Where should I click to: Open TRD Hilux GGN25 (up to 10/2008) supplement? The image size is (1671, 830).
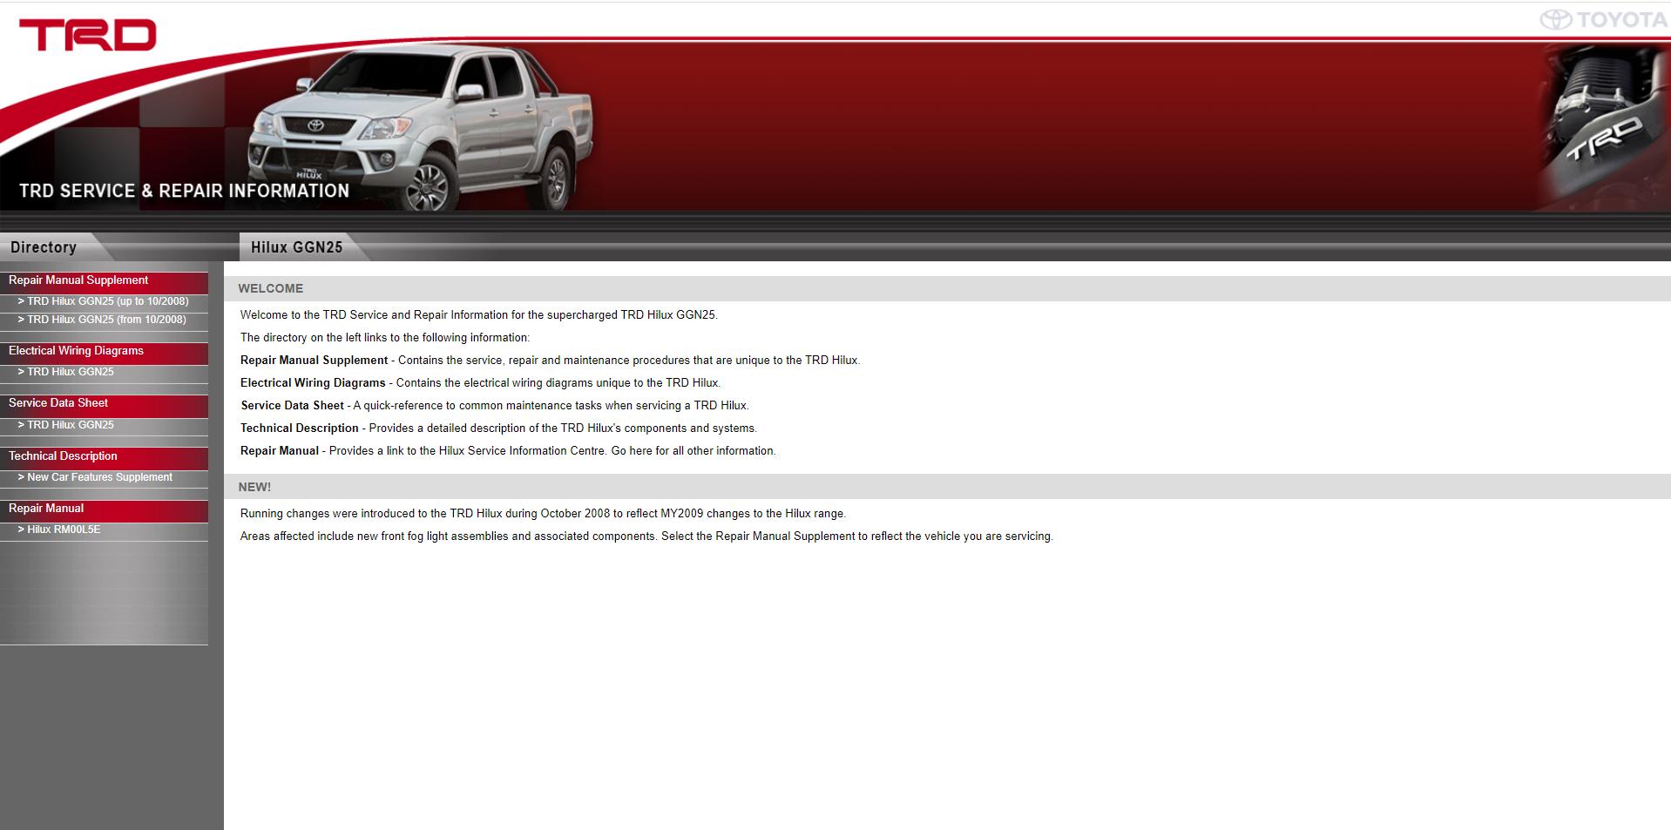click(107, 301)
